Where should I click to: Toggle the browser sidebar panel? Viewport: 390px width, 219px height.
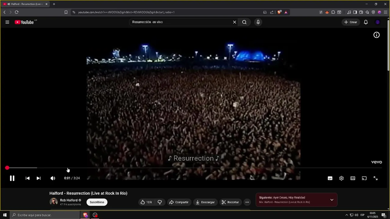tap(355, 12)
